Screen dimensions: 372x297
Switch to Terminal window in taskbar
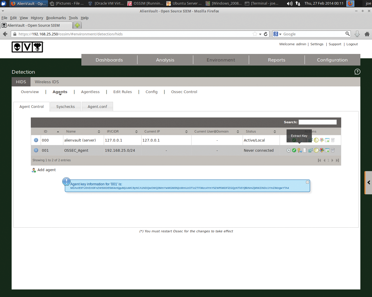[x=262, y=3]
